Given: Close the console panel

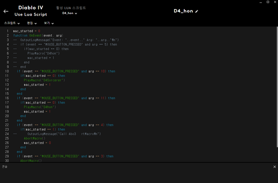Looking at the screenshot, I should coord(275,167).
